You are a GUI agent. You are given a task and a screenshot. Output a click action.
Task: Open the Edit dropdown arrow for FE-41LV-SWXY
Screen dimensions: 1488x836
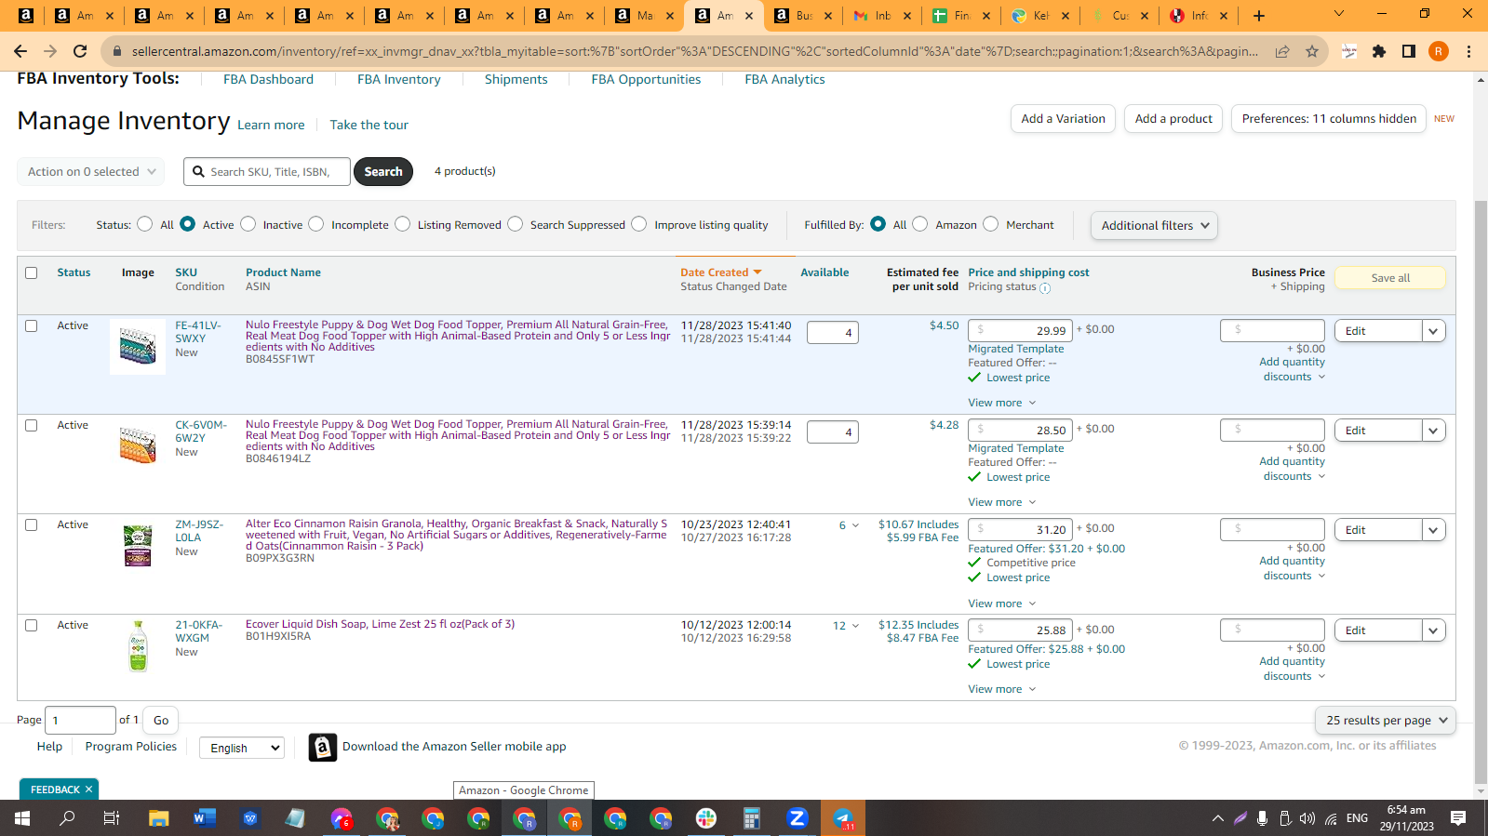(x=1433, y=331)
